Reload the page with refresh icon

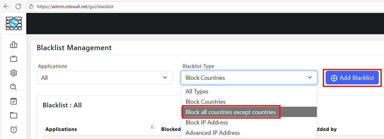point(18,6)
